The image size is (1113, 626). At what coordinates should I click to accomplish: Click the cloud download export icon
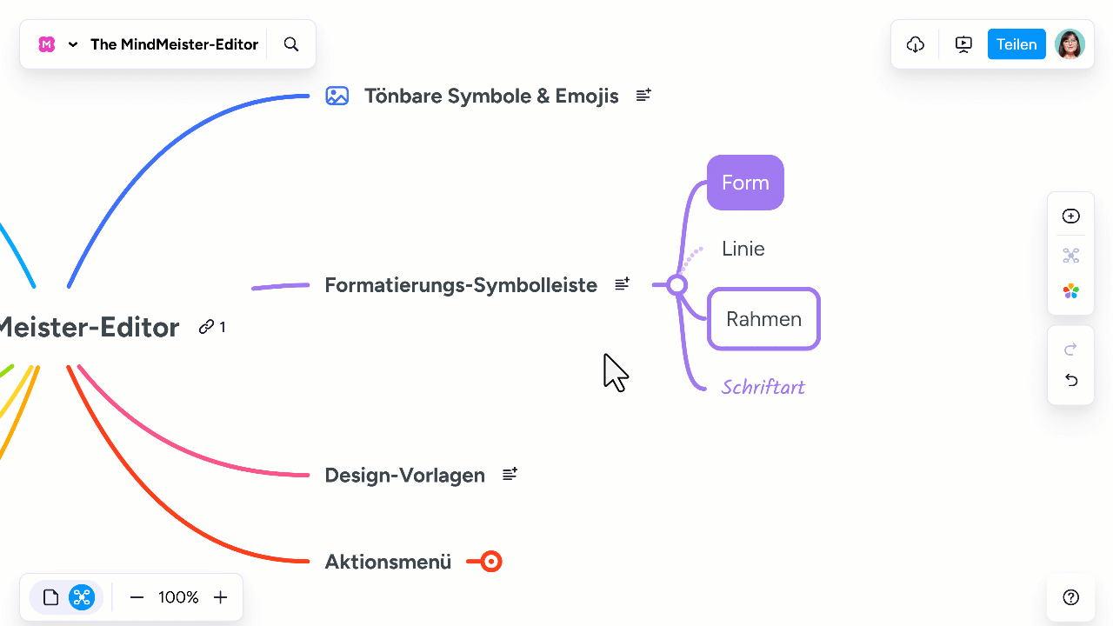[x=916, y=44]
